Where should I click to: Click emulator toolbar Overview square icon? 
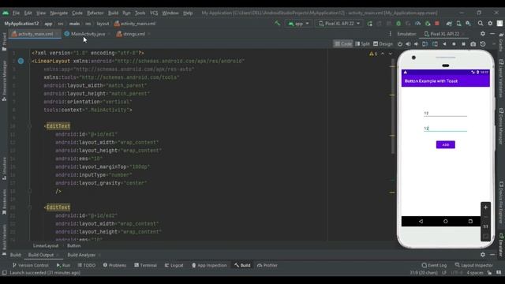pos(463,44)
